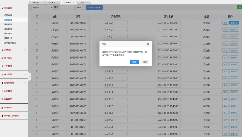
Task: Expand the 管理员管理 sidebar section
Action: [x=25, y=83]
